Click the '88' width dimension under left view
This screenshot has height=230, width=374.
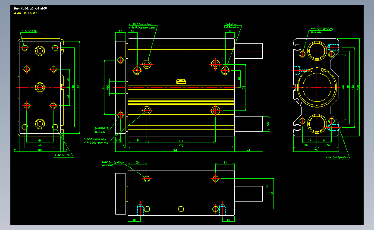coord(40,150)
